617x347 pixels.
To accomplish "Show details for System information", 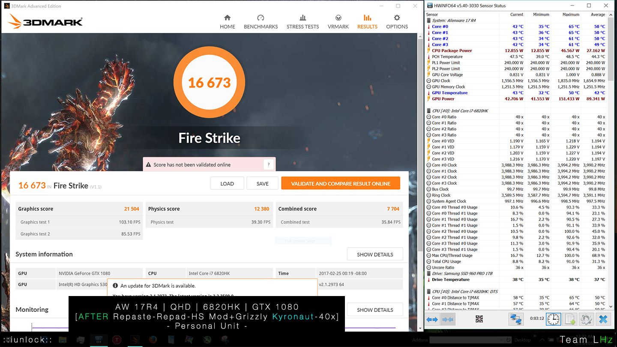I will 375,254.
